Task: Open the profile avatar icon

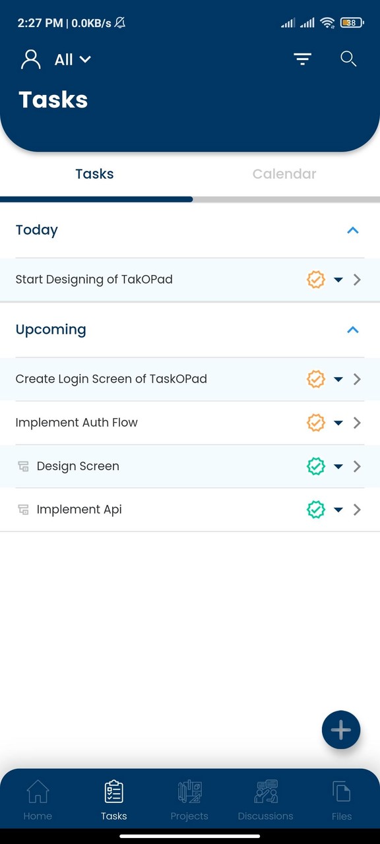Action: (x=30, y=59)
